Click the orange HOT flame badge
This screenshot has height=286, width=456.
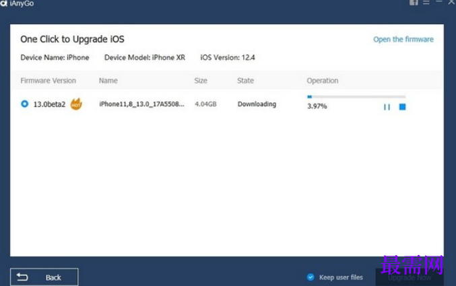76,104
